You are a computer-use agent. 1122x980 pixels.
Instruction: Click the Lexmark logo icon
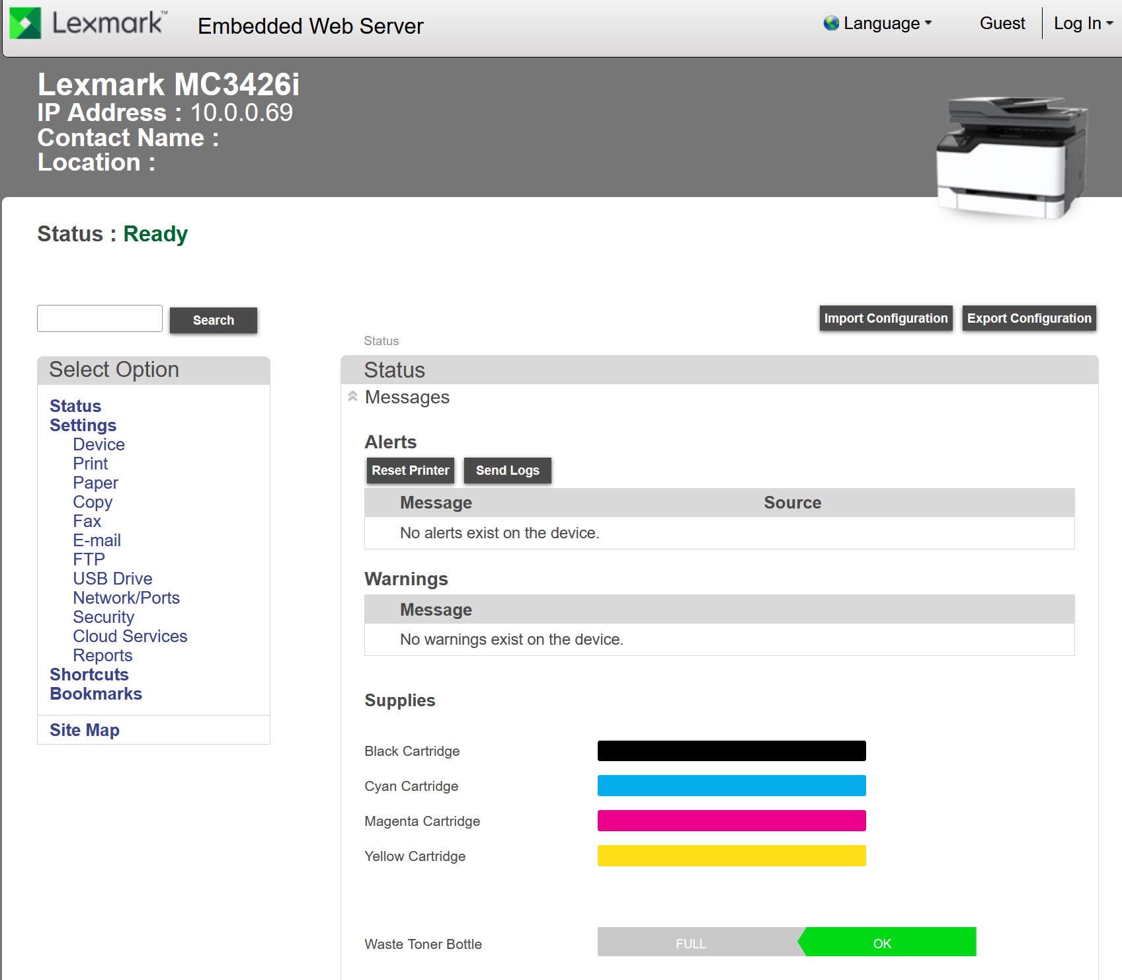click(x=26, y=24)
